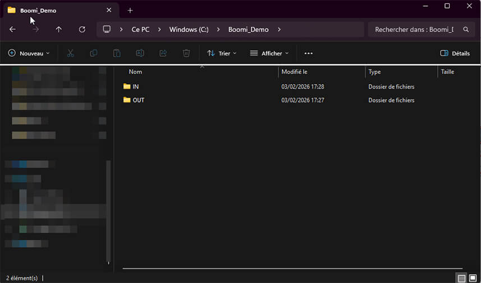Image resolution: width=481 pixels, height=283 pixels.
Task: Open the Trier sort dropdown
Action: click(222, 53)
